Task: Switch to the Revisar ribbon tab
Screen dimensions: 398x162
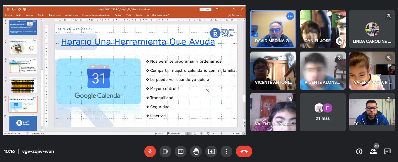Action: (118, 15)
